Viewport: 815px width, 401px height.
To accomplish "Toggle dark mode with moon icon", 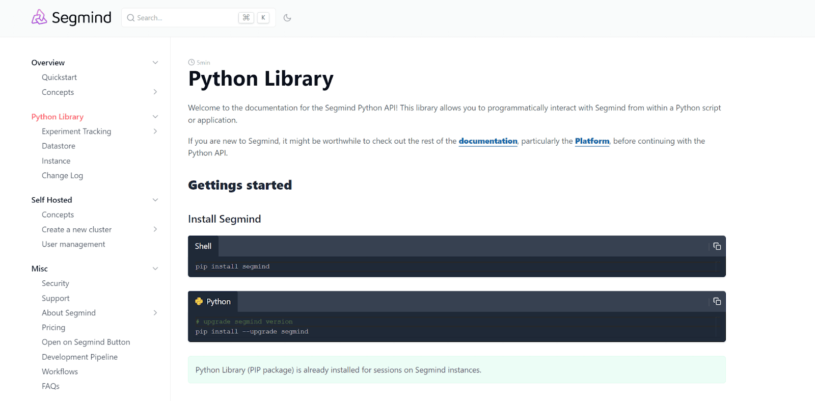I will pos(287,18).
